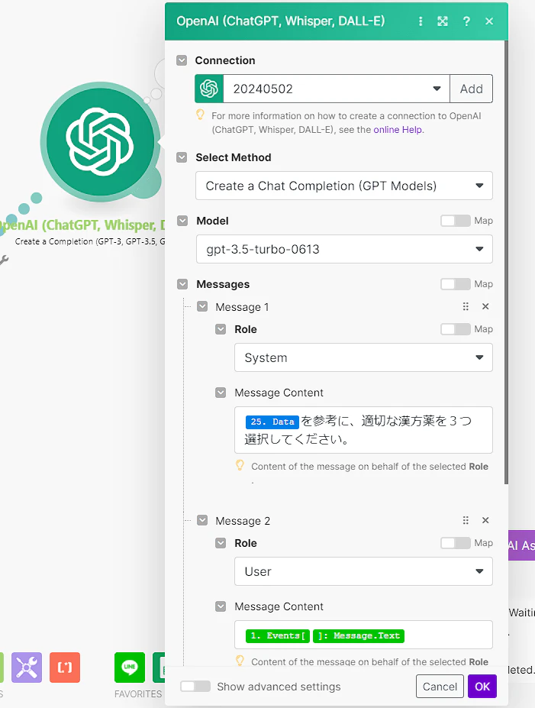Remove Message 1 with its X icon
535x708 pixels.
485,306
